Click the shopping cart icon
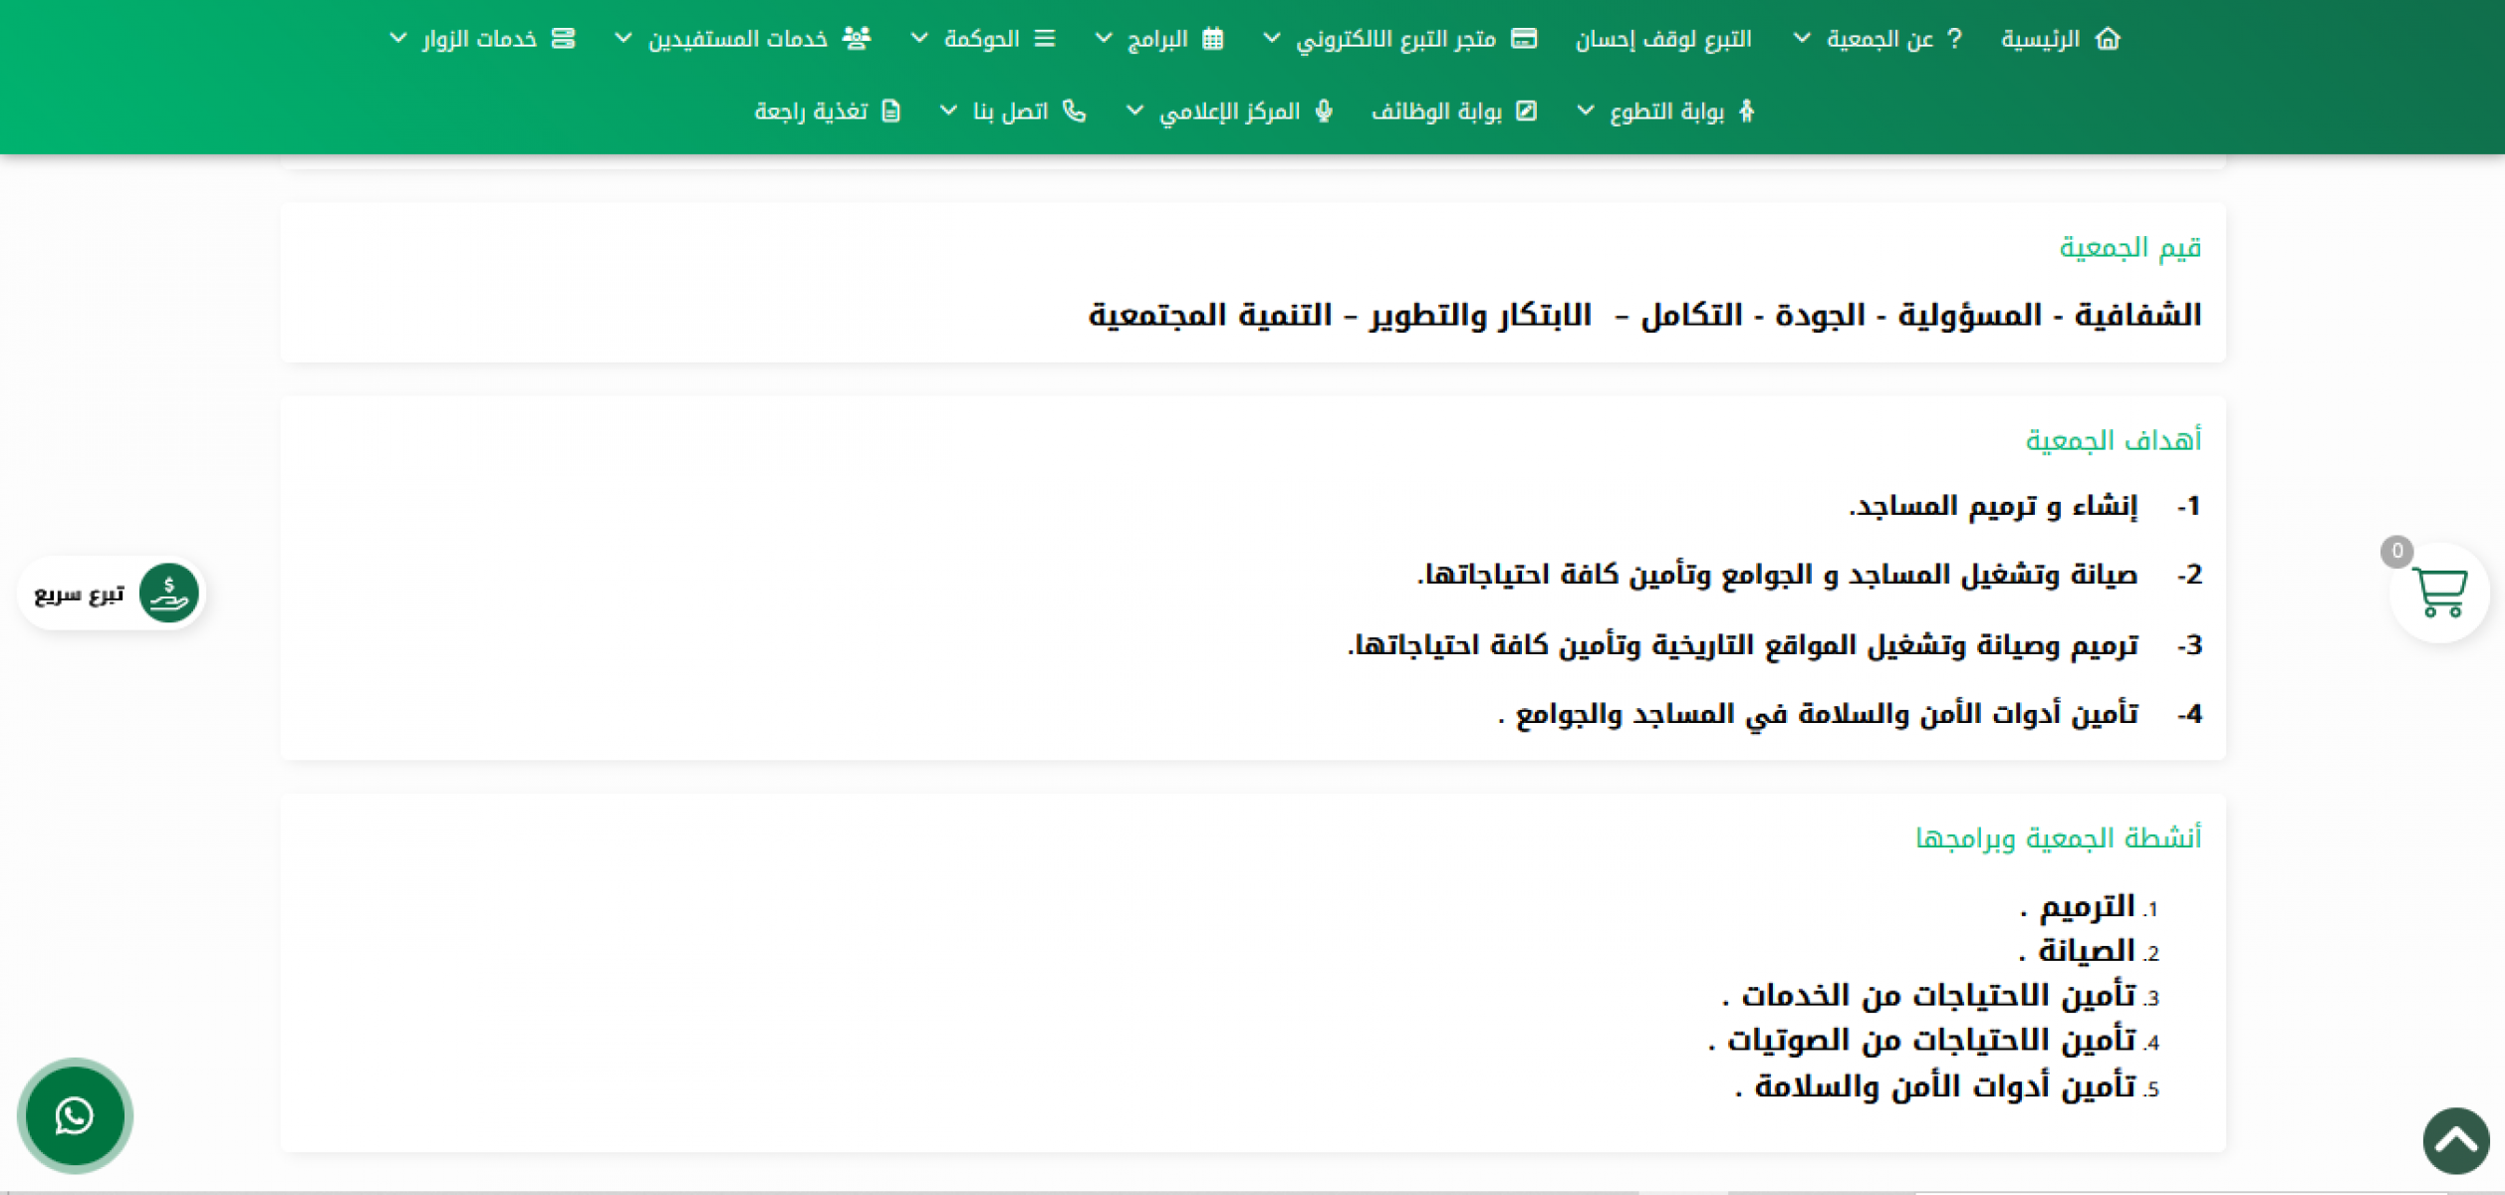 pyautogui.click(x=2439, y=594)
